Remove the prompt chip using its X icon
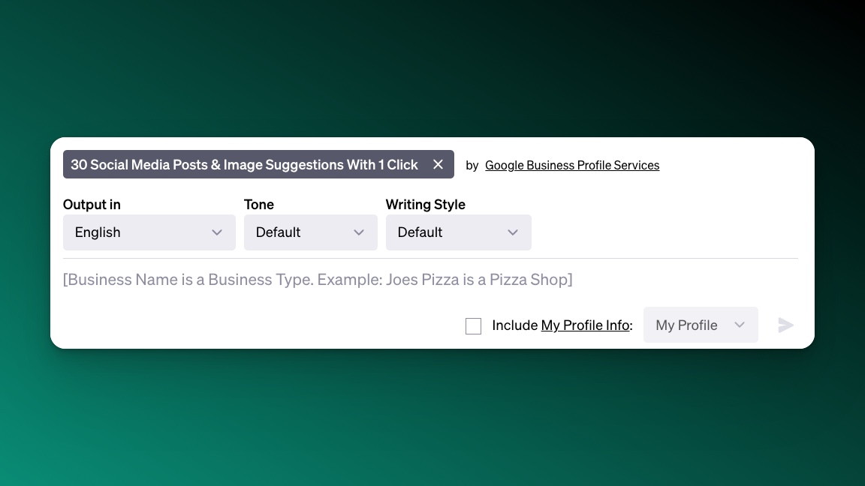Viewport: 865px width, 486px height. pyautogui.click(x=438, y=164)
